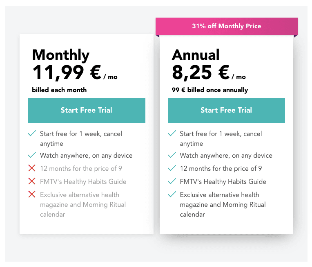Click checkmark beside Annual Start free for 1 week

coord(172,133)
